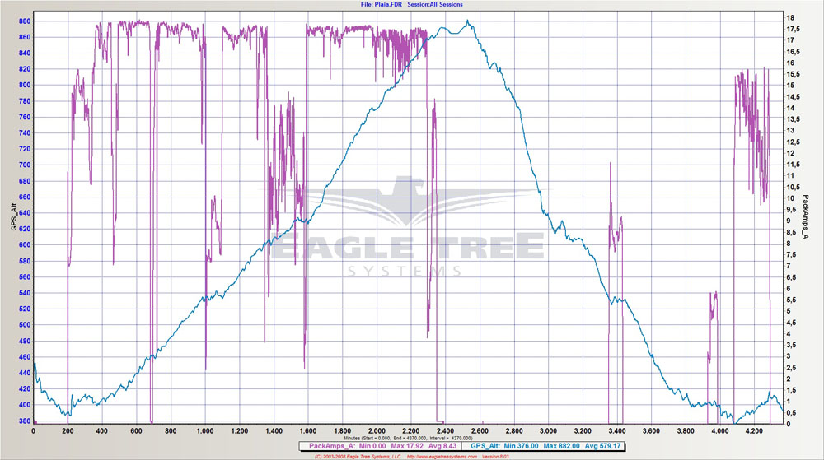
Task: Open the eagletreesystems.com URL link
Action: (x=442, y=457)
